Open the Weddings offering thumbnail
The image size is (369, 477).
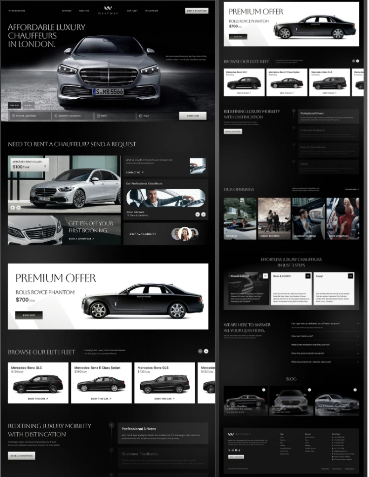click(x=240, y=219)
